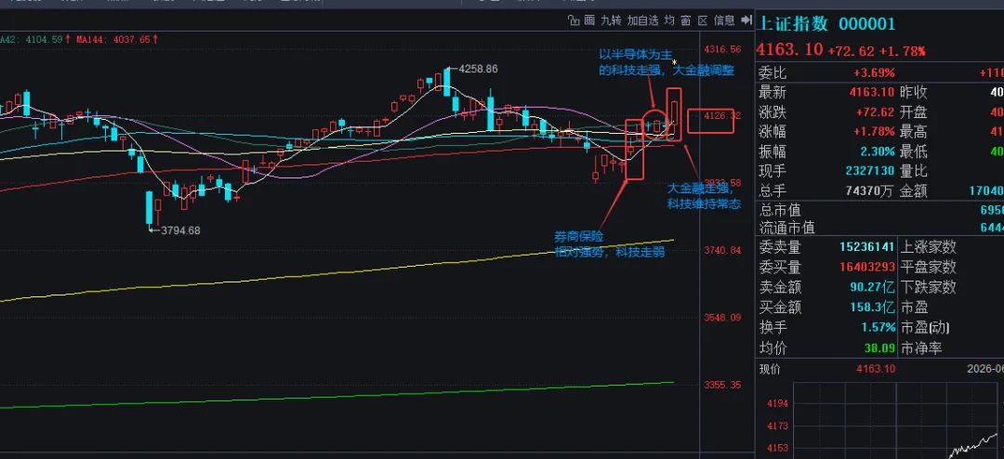Viewport: 1004px width, 459px height.
Task: Click the 3548.09 price axis value
Action: pyautogui.click(x=722, y=318)
